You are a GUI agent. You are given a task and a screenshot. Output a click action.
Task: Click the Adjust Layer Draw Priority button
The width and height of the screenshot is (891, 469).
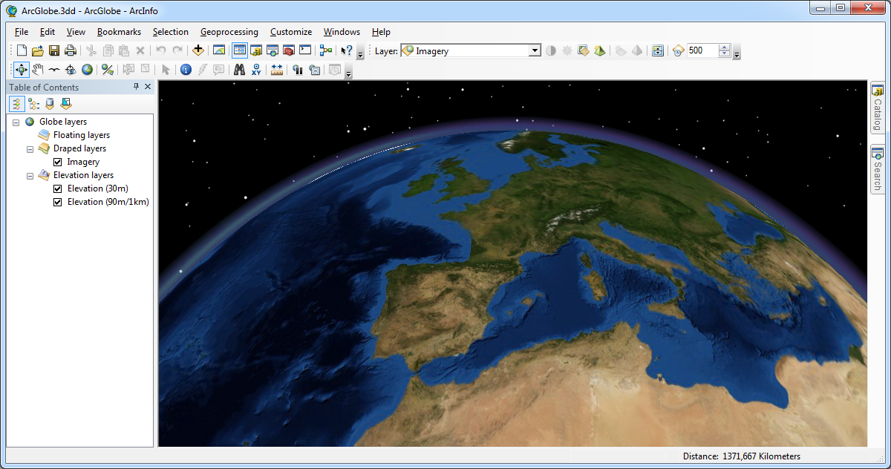pos(658,50)
